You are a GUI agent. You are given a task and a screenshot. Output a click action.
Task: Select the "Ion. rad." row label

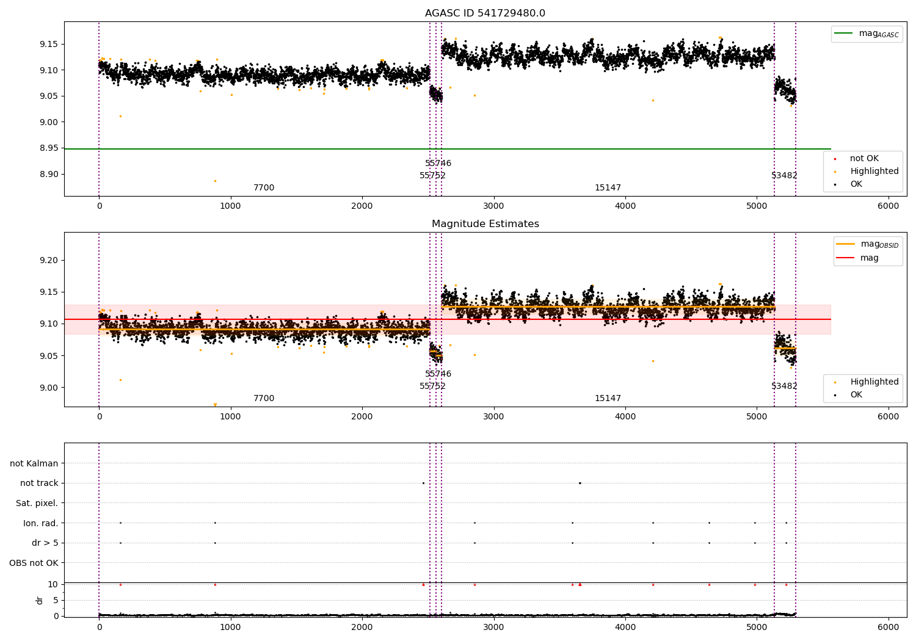(x=41, y=523)
